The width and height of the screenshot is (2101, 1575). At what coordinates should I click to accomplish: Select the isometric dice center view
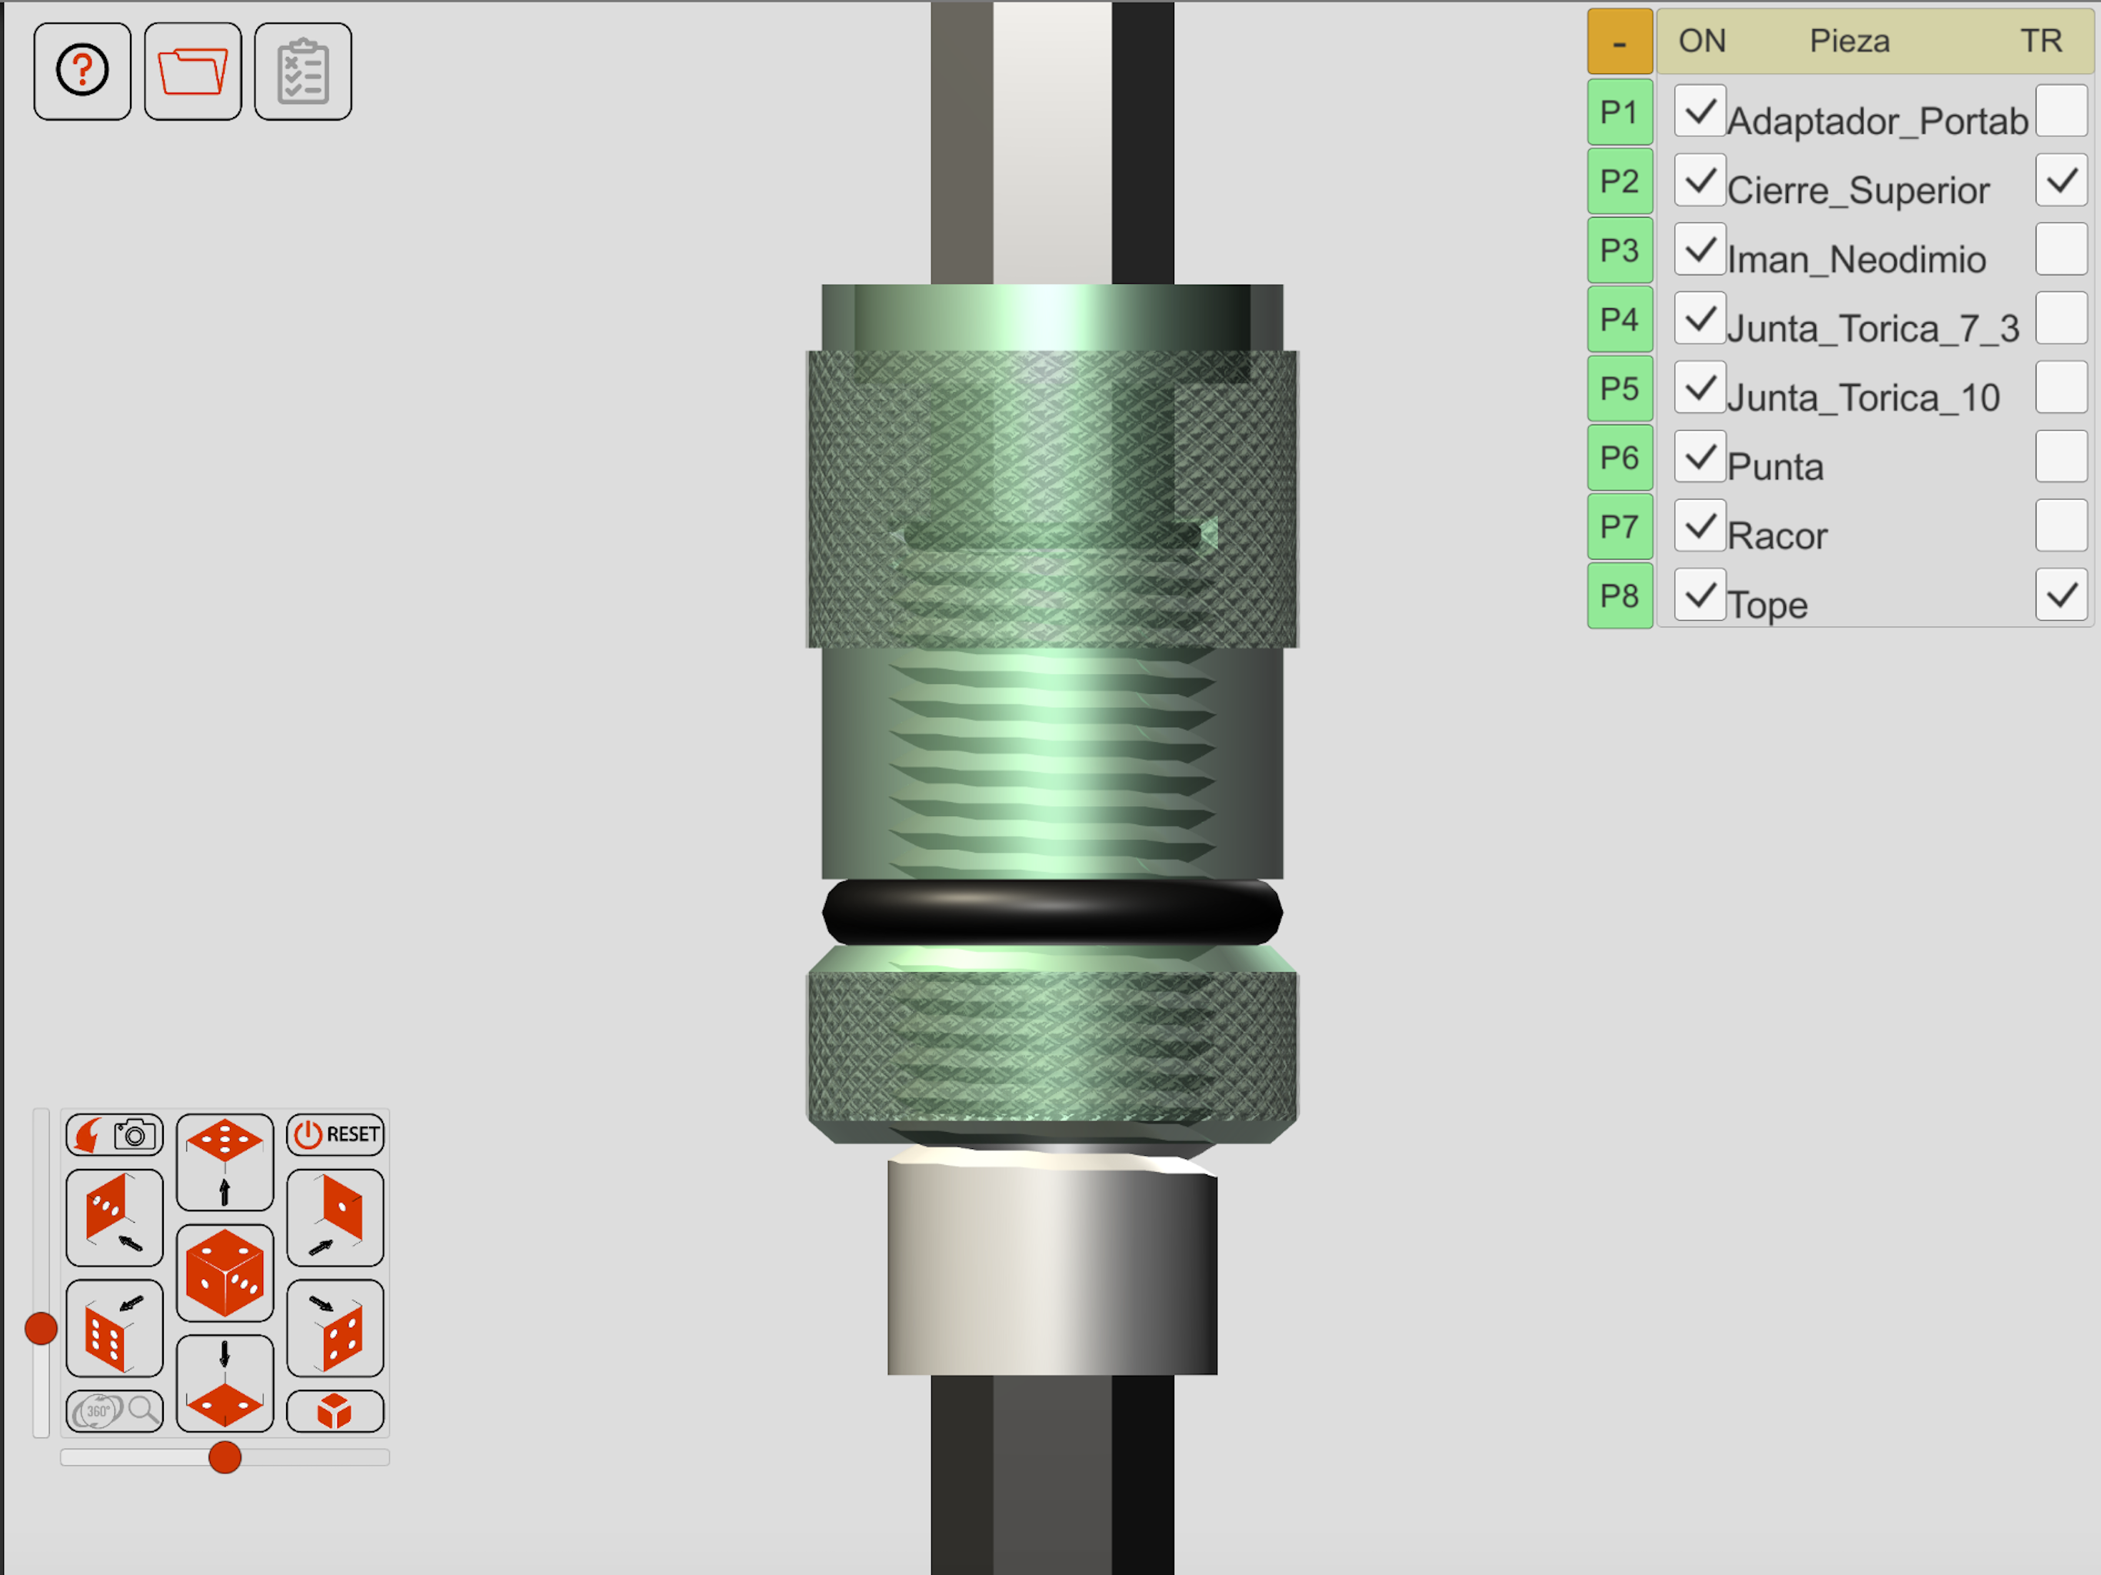(x=225, y=1273)
